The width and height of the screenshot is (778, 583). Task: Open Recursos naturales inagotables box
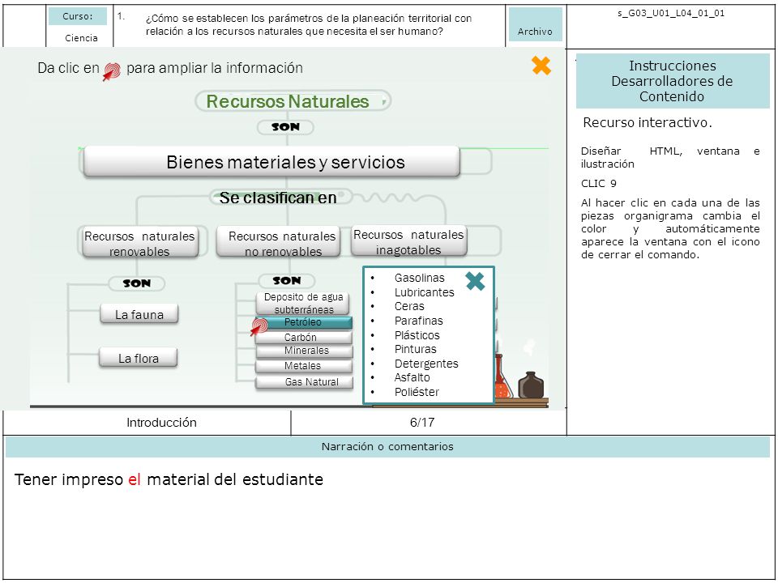408,241
